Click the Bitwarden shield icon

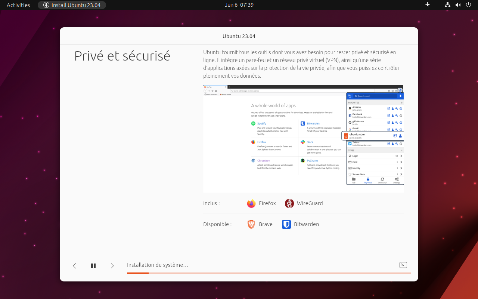(x=286, y=224)
